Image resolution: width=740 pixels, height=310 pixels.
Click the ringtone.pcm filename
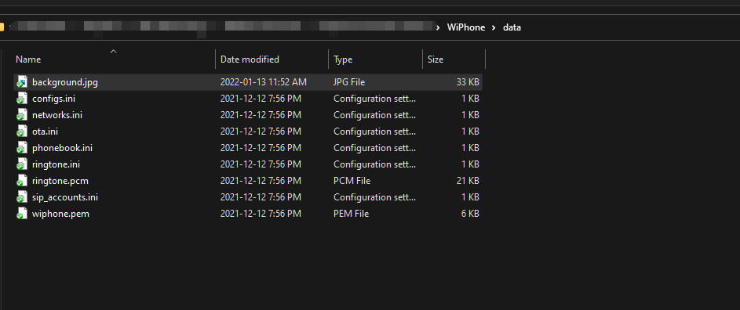(60, 181)
